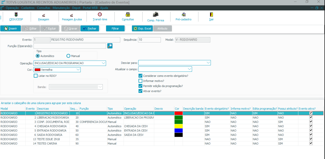Open the Consultas toolbar icon
This screenshot has width=325, height=159.
pos(128,15)
